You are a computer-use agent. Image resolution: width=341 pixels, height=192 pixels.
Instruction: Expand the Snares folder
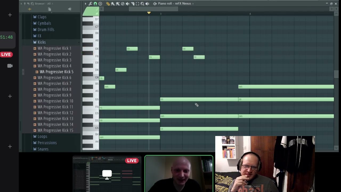click(x=43, y=149)
